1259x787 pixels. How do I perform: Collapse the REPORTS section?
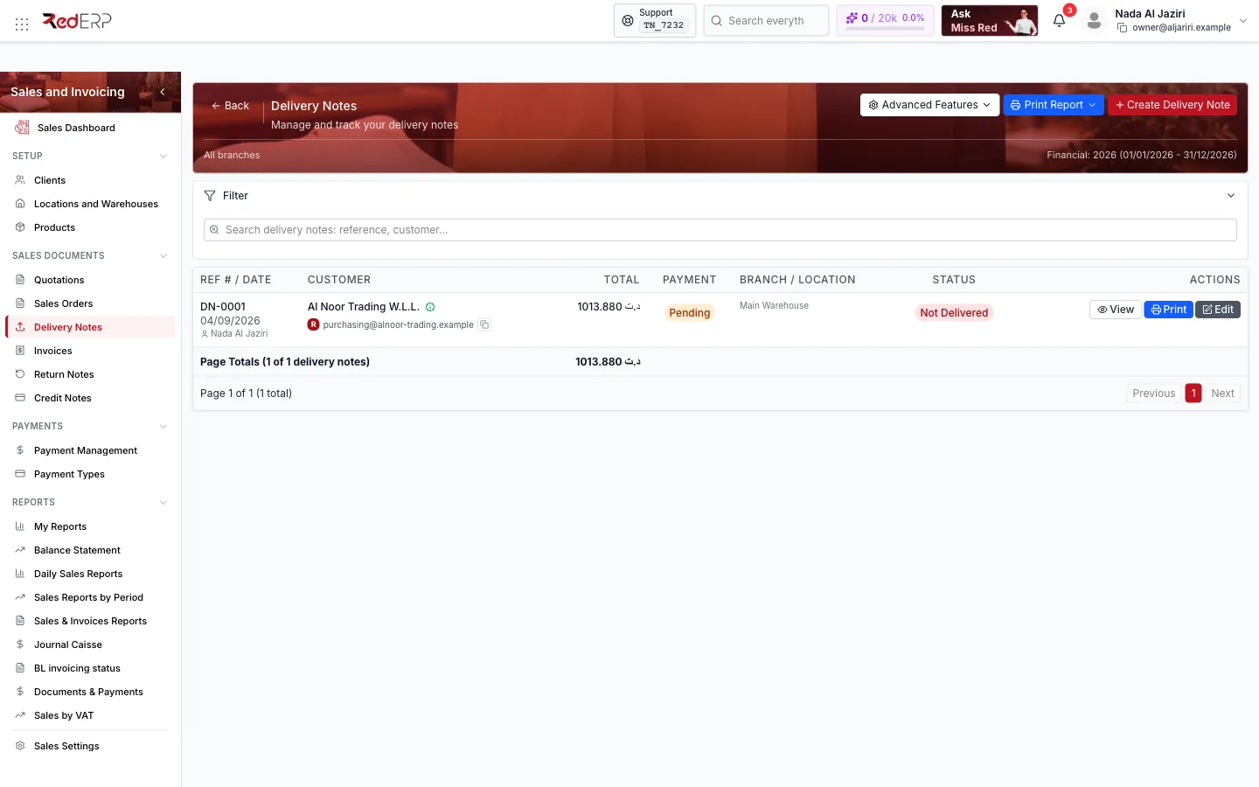[163, 503]
